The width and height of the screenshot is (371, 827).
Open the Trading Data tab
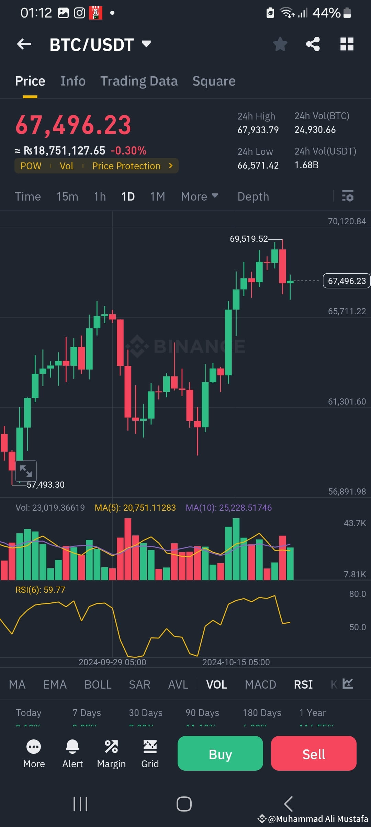tap(139, 81)
